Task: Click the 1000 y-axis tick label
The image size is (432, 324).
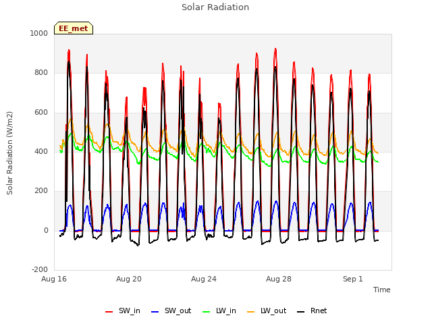Action: pos(39,33)
